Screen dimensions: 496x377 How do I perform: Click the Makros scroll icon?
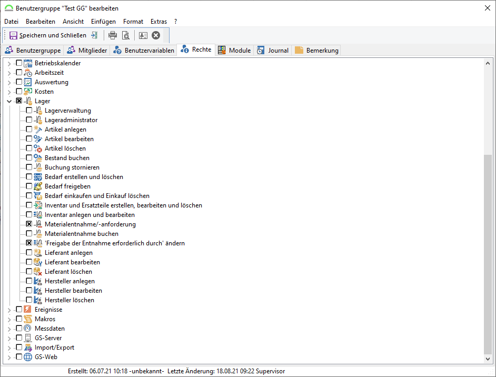[28, 319]
